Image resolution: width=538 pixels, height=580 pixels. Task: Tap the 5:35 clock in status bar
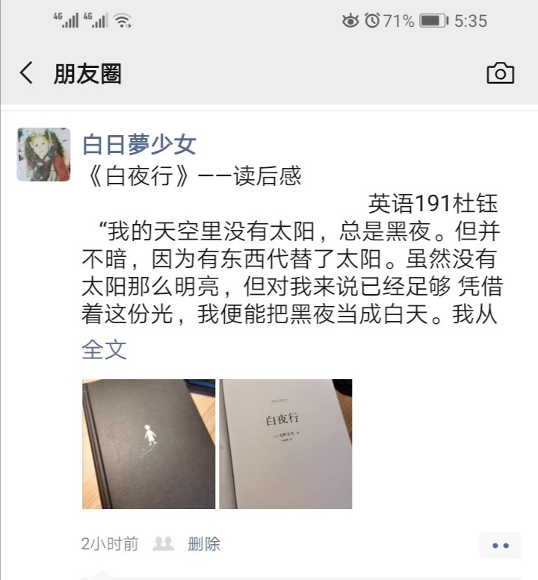471,21
